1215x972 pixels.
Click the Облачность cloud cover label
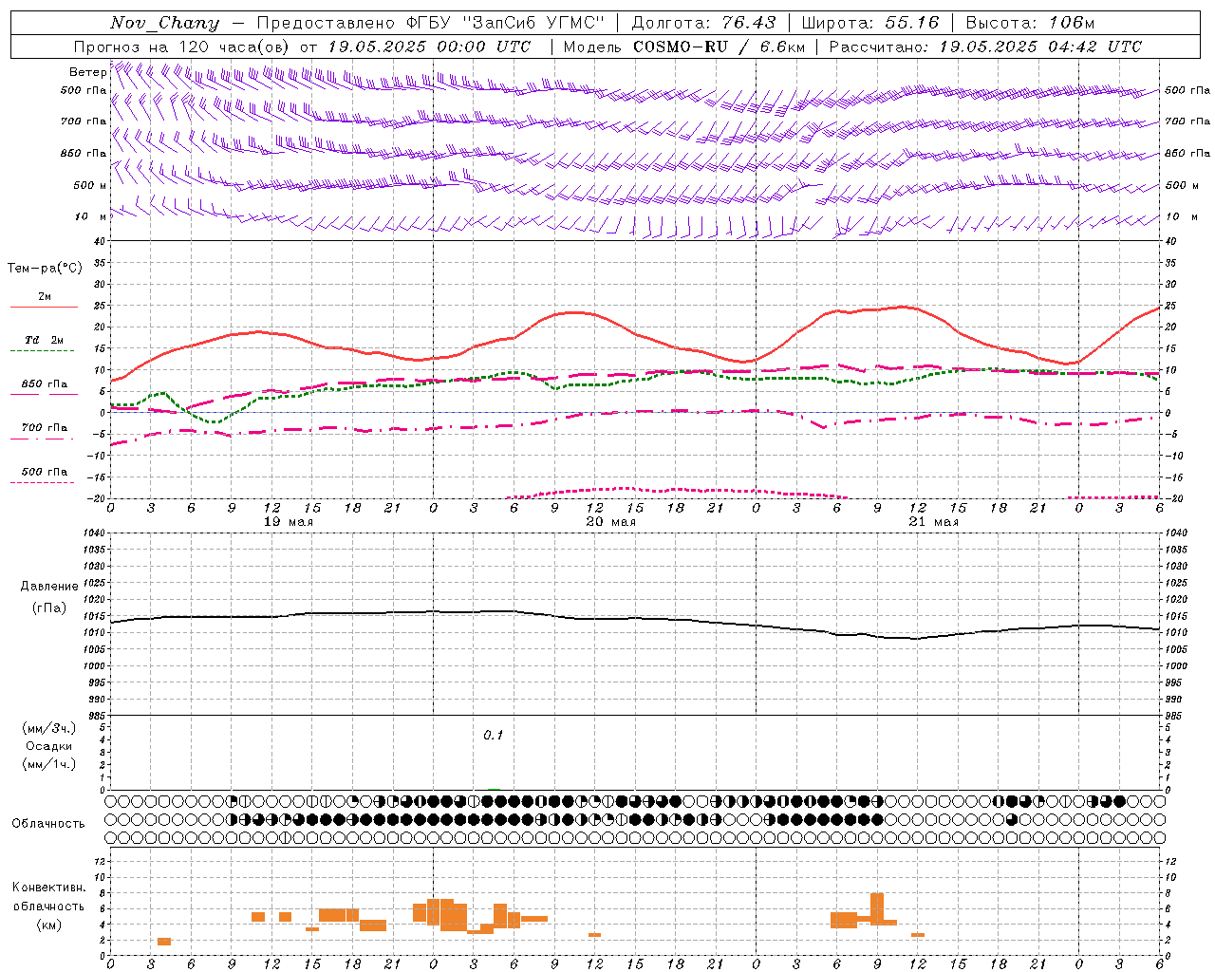click(x=48, y=824)
